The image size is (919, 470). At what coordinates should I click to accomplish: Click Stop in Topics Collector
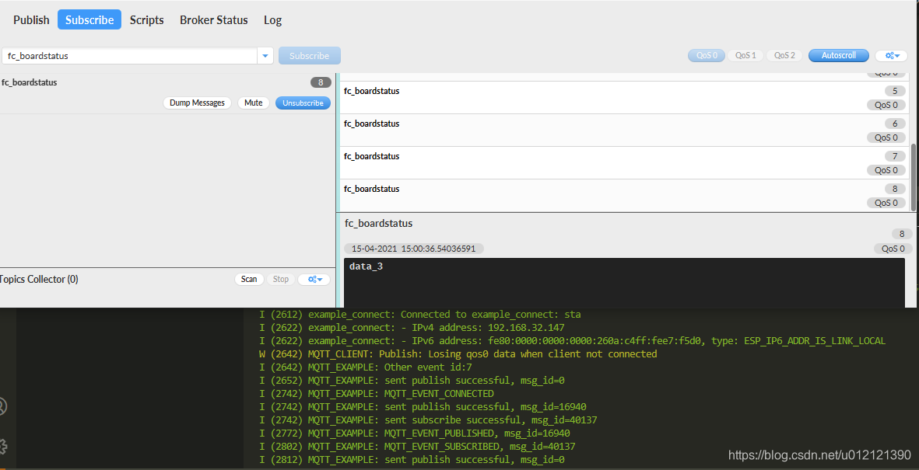pyautogui.click(x=281, y=279)
